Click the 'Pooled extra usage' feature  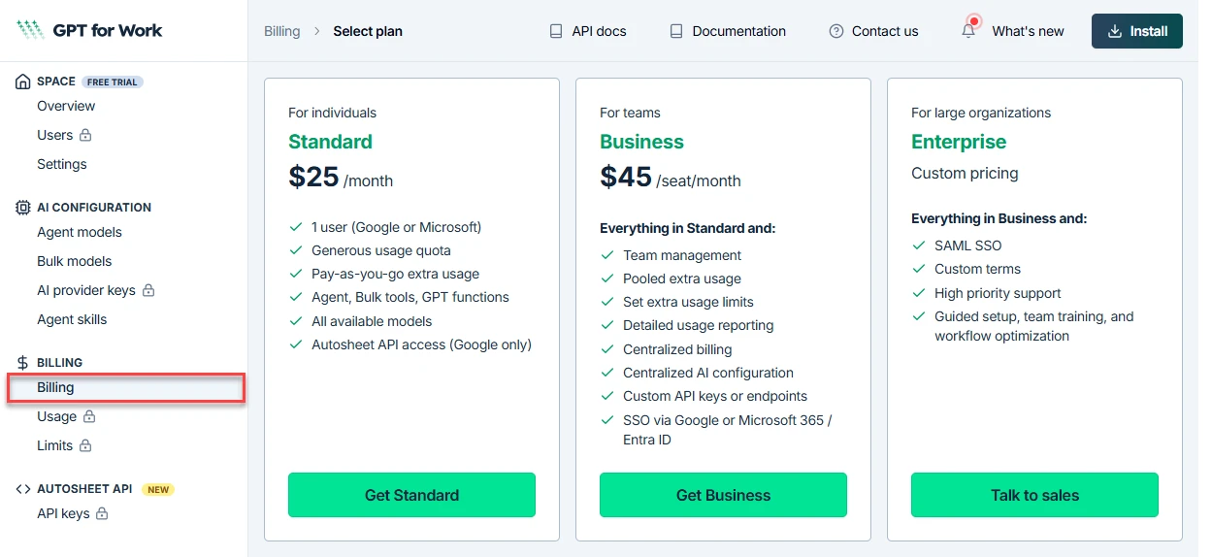click(x=682, y=278)
